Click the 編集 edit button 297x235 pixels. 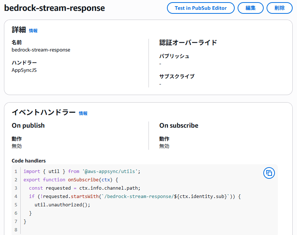coord(250,8)
